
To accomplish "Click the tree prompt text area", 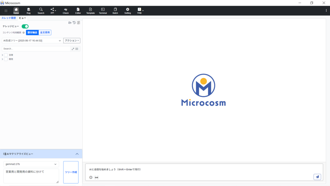I will [x=31, y=176].
